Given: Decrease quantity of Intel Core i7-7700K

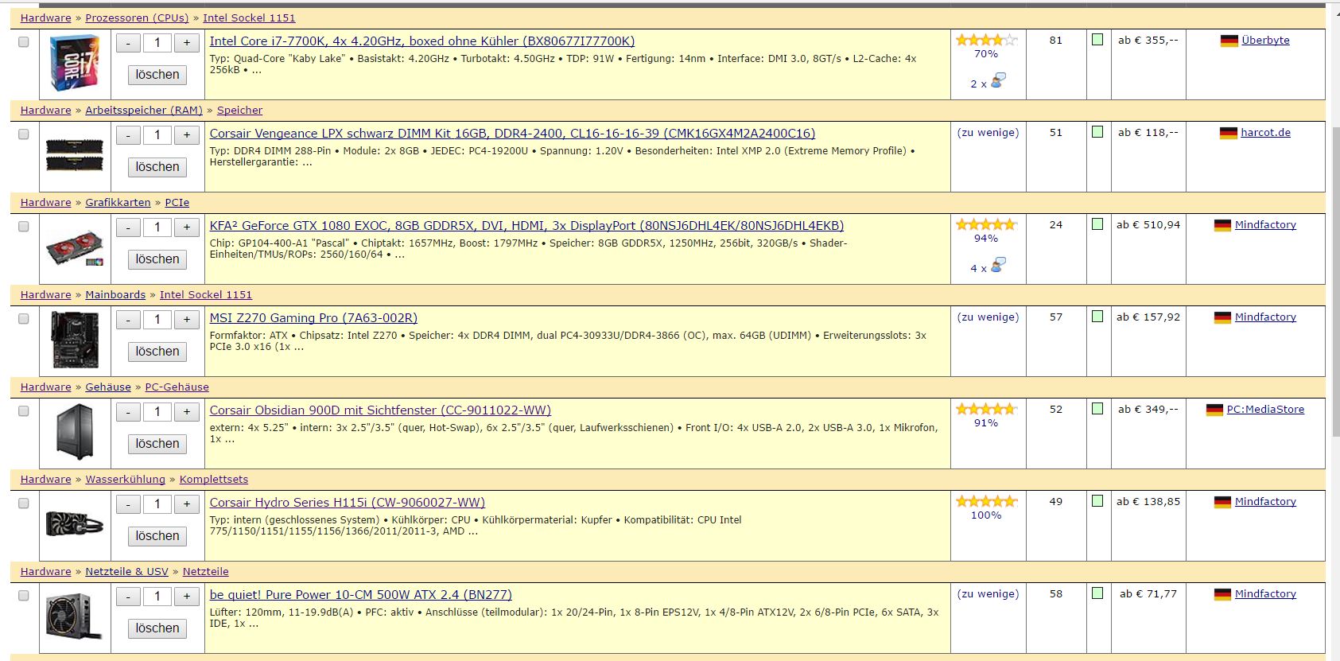Looking at the screenshot, I should coord(129,43).
